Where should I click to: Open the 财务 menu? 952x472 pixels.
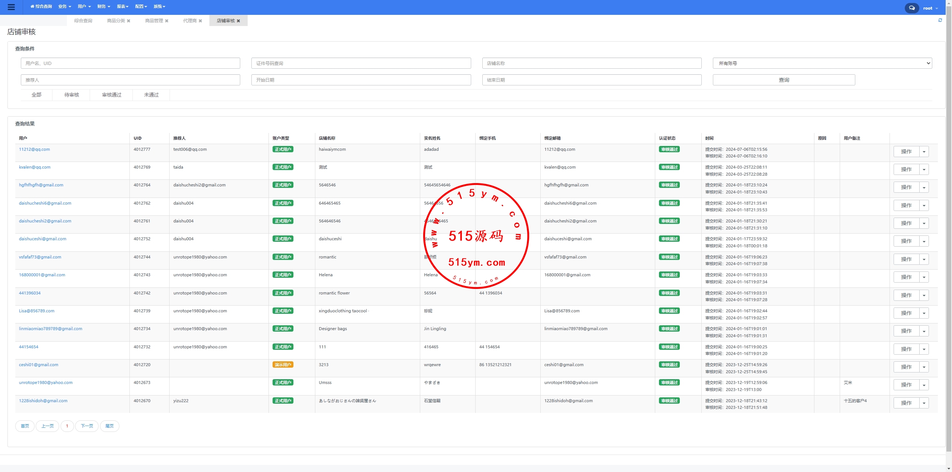pos(103,7)
